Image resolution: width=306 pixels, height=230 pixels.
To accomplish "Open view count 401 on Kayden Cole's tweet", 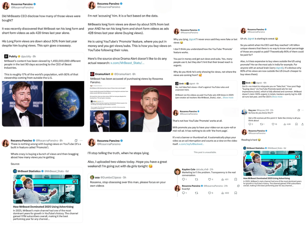I will click(225, 179).
